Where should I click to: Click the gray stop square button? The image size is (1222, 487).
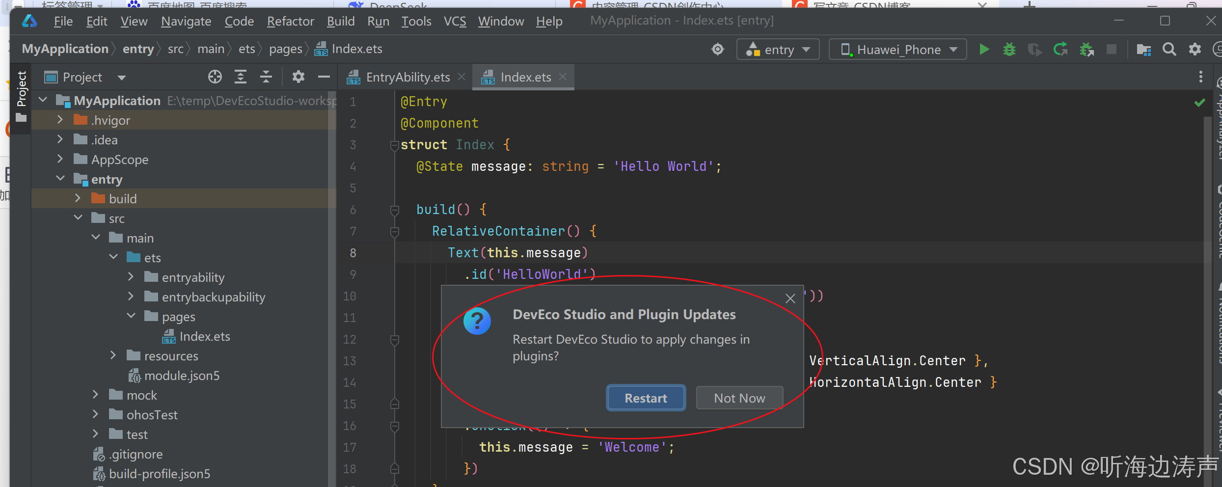pos(1112,49)
